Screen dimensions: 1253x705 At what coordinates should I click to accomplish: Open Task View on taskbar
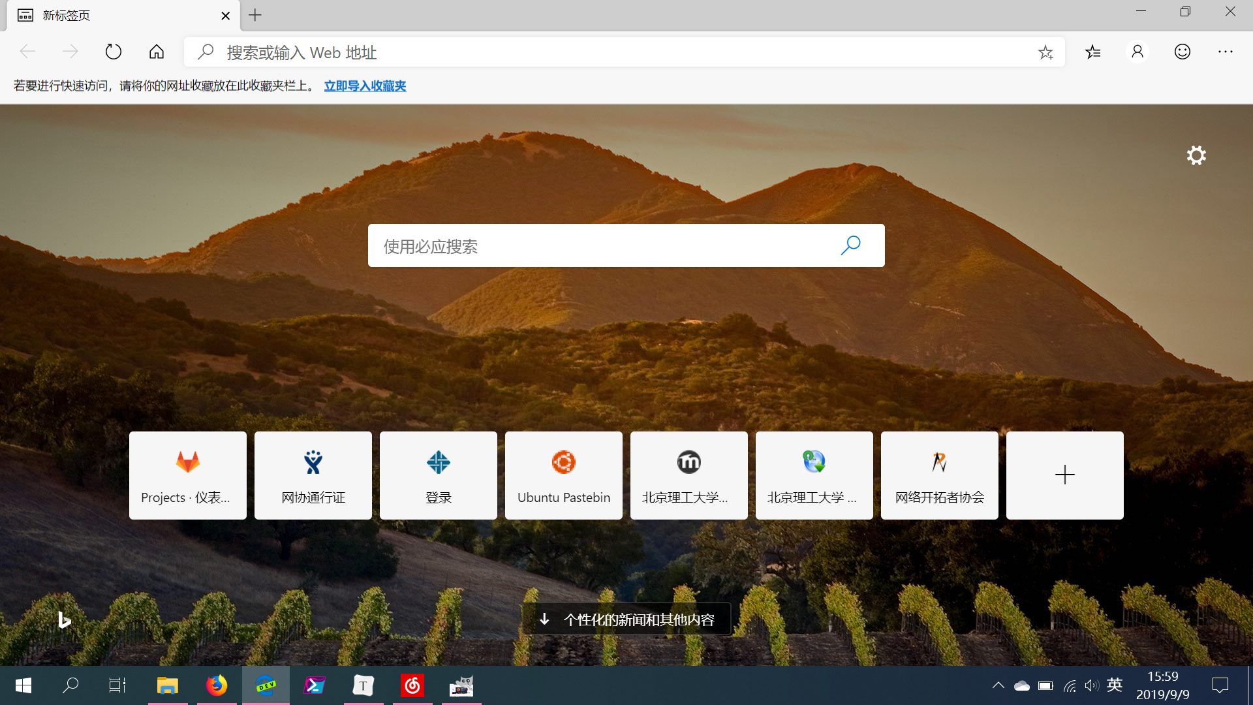117,685
